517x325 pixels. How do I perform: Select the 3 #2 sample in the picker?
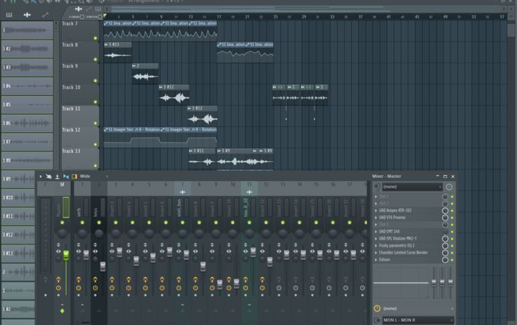click(27, 49)
